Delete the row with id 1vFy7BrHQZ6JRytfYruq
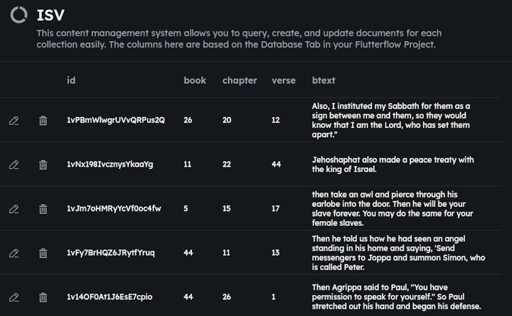Viewport: 512px width, 316px height. 44,253
